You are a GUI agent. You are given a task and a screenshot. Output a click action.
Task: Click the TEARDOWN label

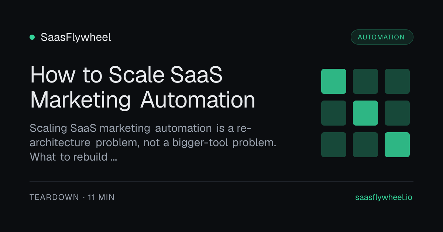coord(54,197)
